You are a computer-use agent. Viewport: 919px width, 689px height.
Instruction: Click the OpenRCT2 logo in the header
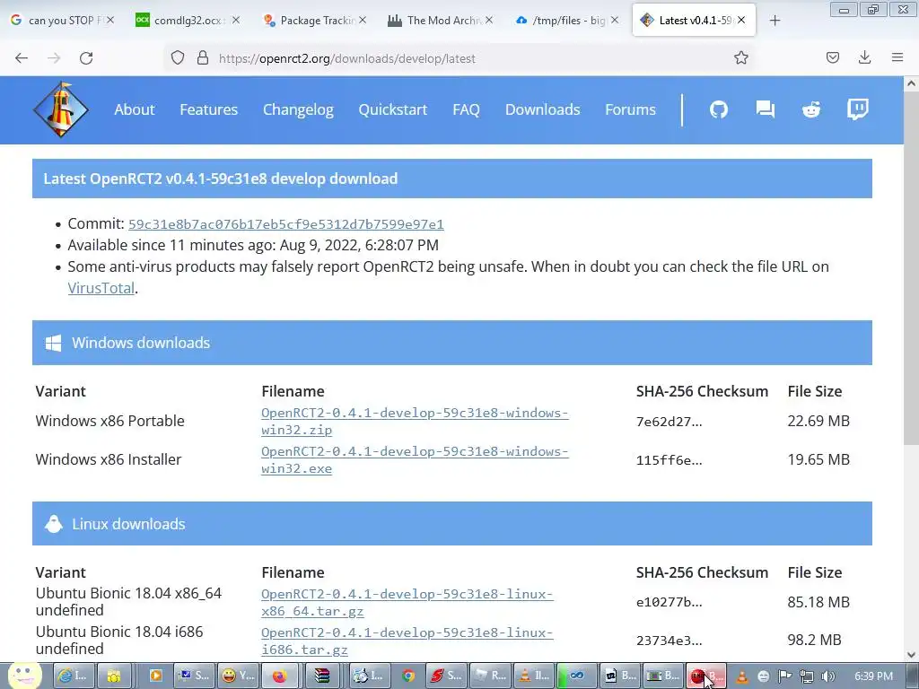tap(61, 109)
